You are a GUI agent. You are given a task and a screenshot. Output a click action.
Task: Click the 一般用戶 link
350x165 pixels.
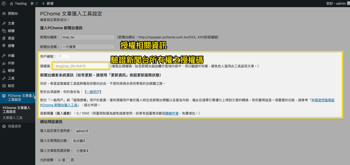pos(93,92)
